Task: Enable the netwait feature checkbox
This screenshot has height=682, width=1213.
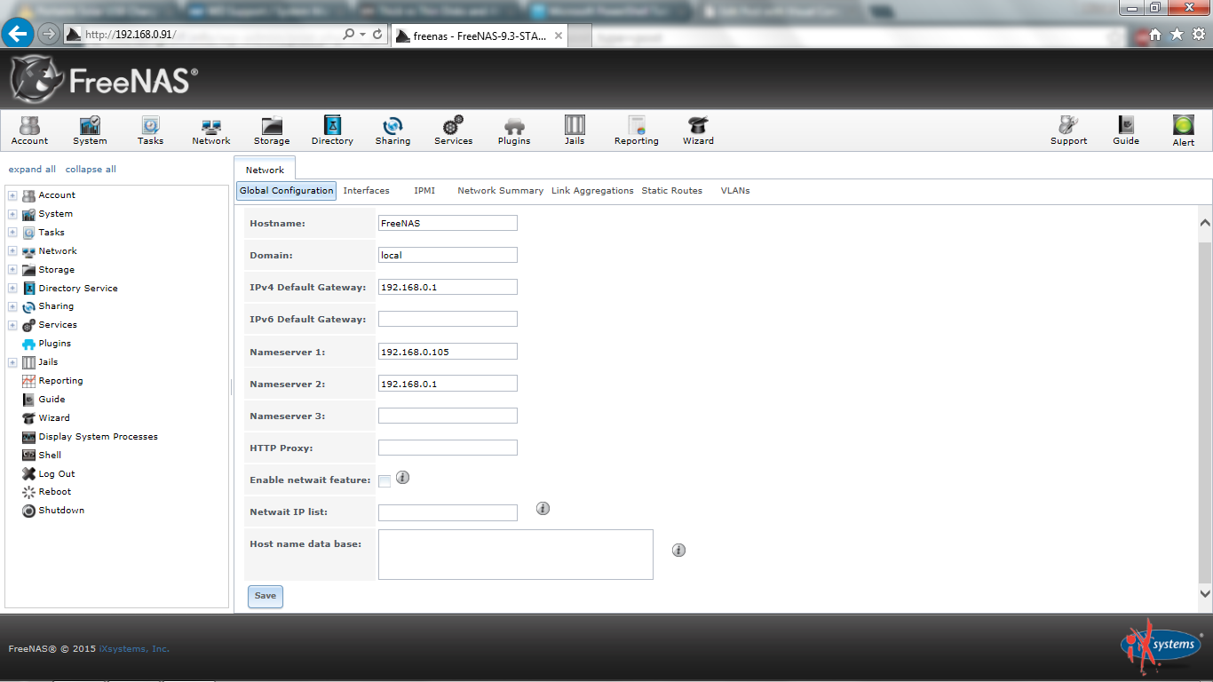Action: pos(385,480)
